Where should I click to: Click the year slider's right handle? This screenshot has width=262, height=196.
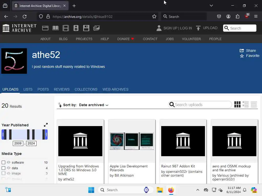coord(47,134)
